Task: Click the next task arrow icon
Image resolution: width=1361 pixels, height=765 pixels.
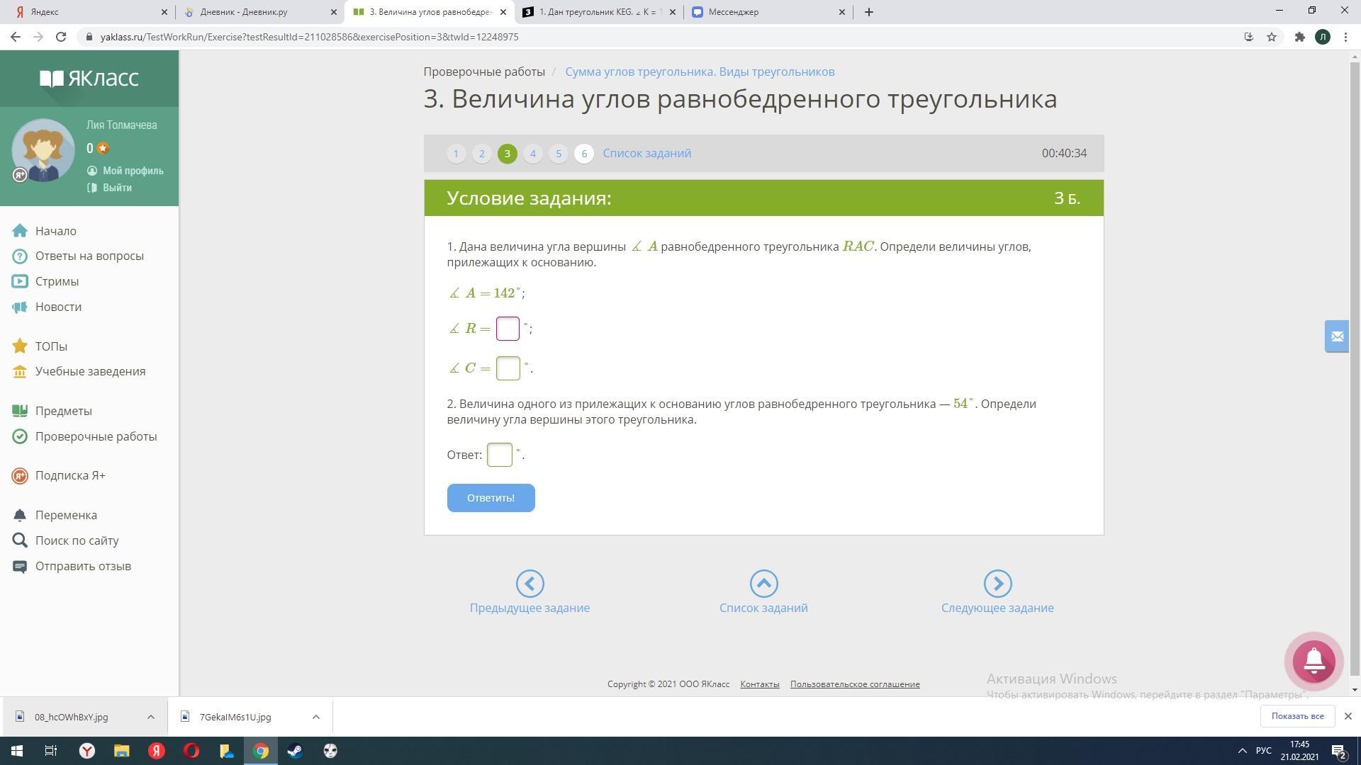Action: coord(997,584)
